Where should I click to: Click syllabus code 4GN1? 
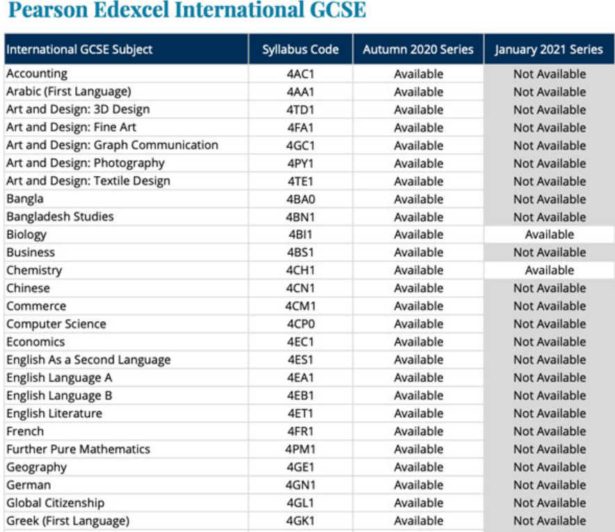coord(301,485)
